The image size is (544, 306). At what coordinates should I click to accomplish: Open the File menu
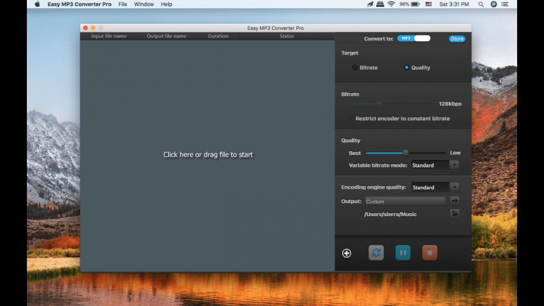tap(123, 4)
